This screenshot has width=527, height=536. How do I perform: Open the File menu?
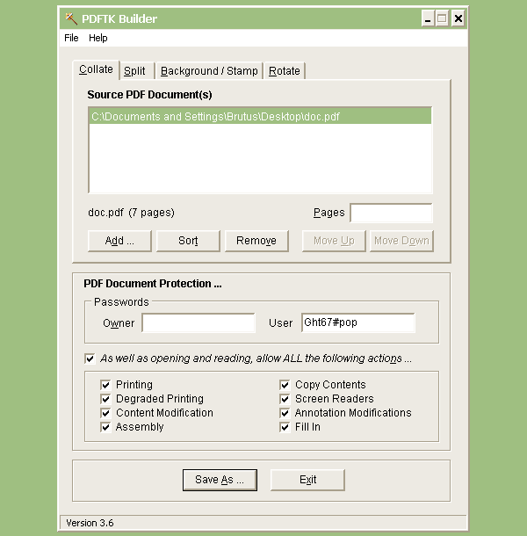click(71, 38)
